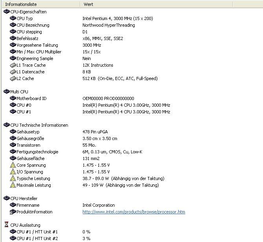Click the value '131 mm2'
The width and height of the screenshot is (263, 242).
91,158
